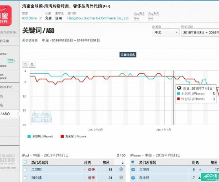
Task: Check the 全球购 checkbox in iPad table
Action: (x=25, y=170)
